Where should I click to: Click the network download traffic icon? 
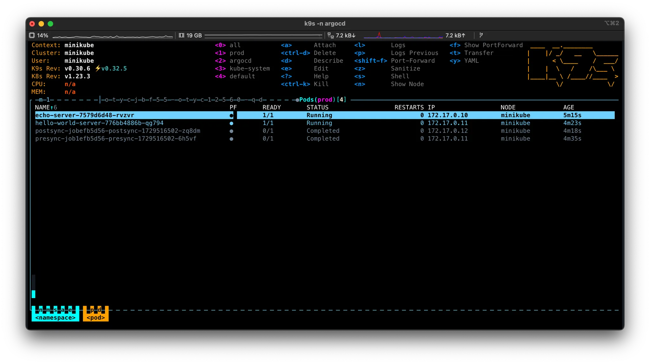330,36
